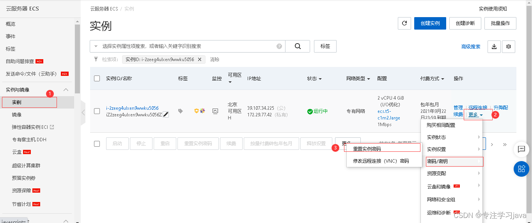Click the 清除 filter link
Screen dimensions: 532x223
coord(215,60)
